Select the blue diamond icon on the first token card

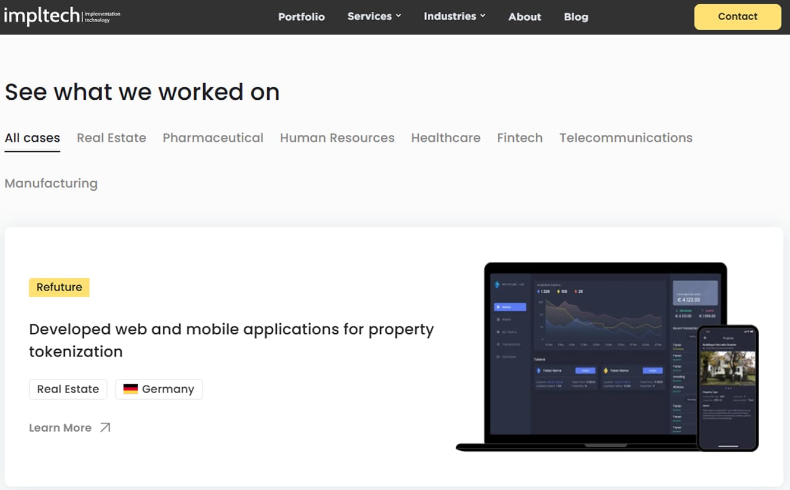click(x=538, y=371)
